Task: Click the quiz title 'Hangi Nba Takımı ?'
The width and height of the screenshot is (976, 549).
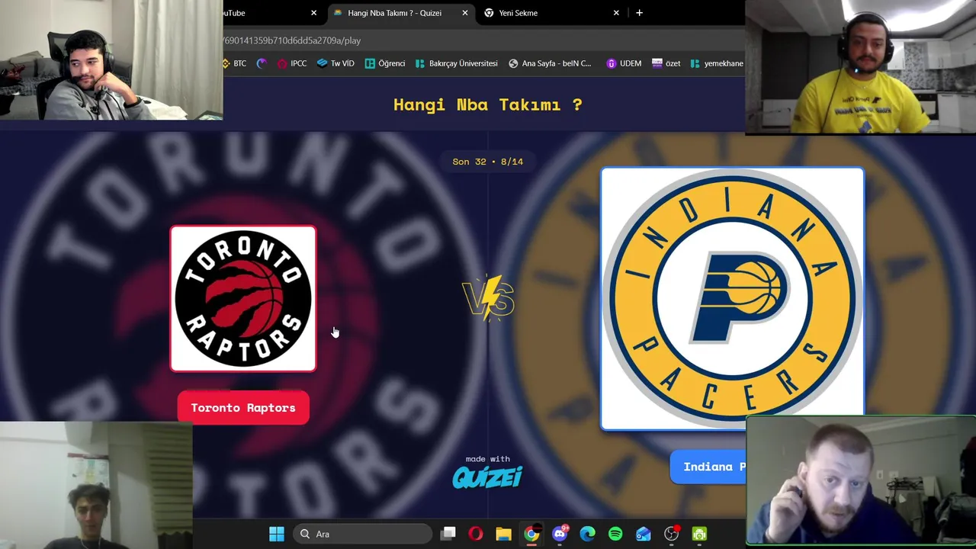Action: [x=488, y=104]
